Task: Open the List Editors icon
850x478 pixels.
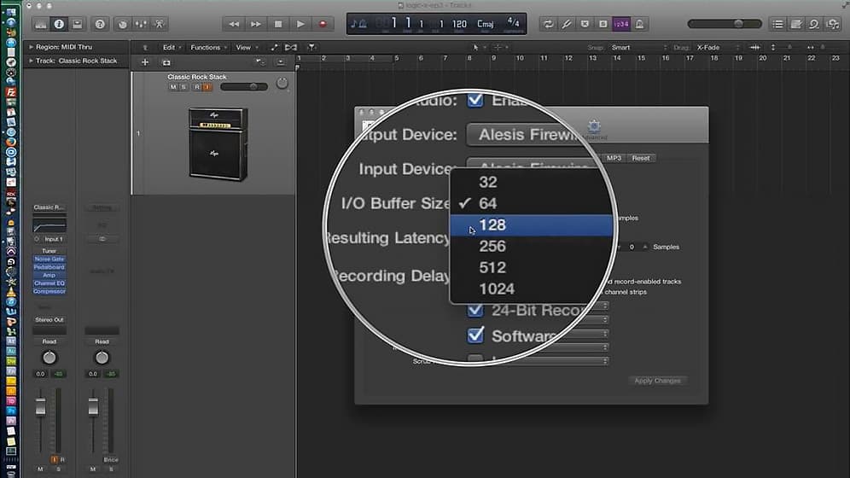Action: pos(778,24)
